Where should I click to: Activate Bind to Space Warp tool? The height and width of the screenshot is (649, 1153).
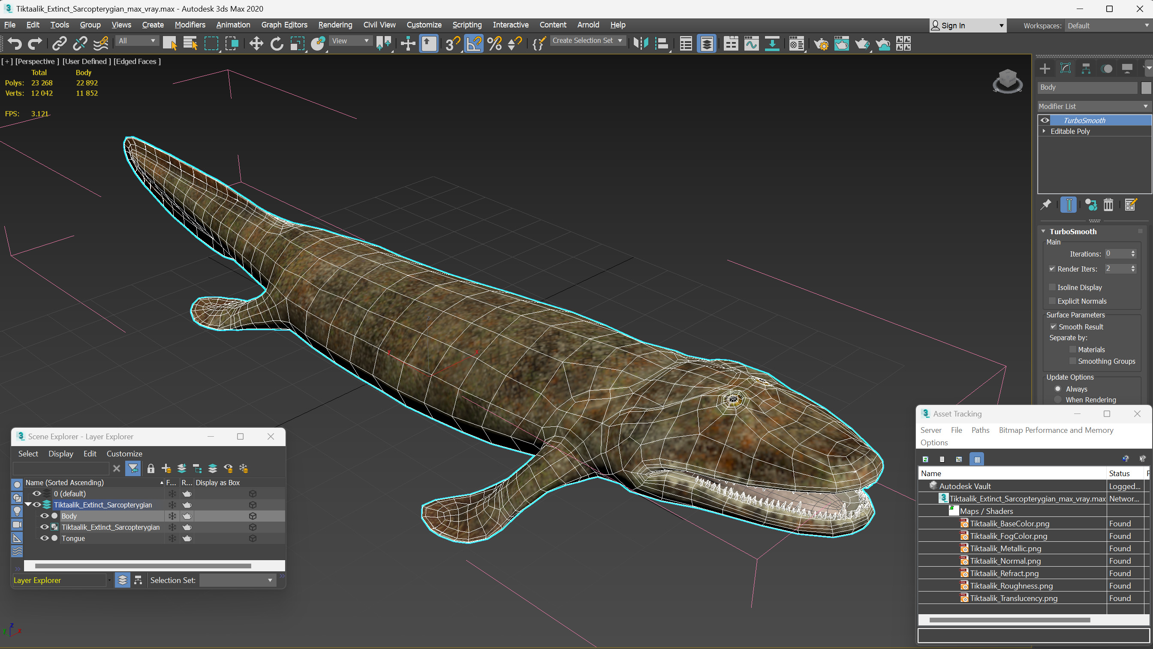[x=101, y=43]
